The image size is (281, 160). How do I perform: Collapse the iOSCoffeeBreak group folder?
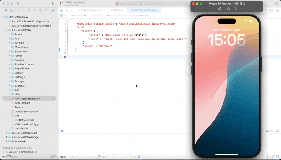coord(6,30)
